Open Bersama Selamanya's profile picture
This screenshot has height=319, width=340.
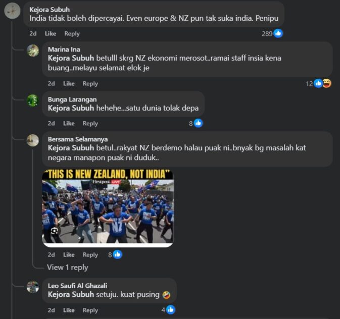click(33, 140)
